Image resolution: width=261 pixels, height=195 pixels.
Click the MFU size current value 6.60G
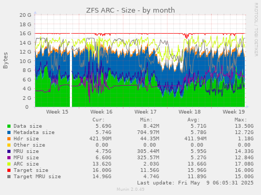coord(103,158)
